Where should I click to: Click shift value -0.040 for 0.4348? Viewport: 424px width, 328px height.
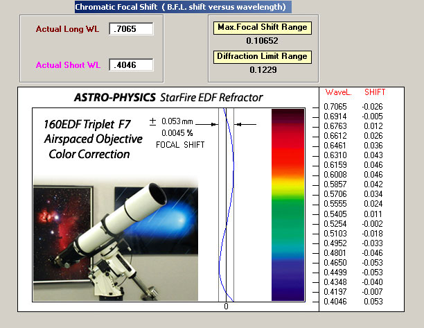tap(373, 282)
